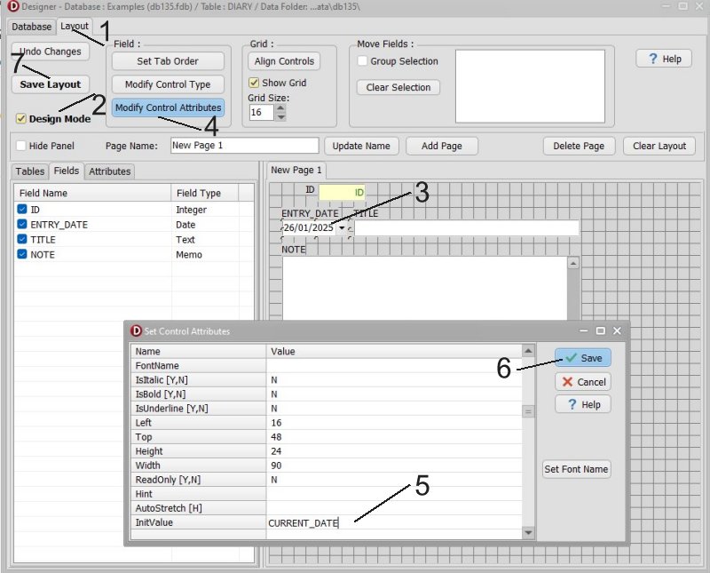Click Update Name button

click(361, 146)
